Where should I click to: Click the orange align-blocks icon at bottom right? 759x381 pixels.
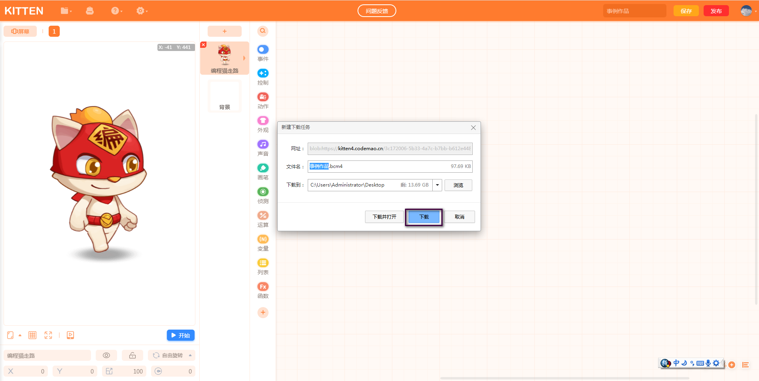(746, 365)
